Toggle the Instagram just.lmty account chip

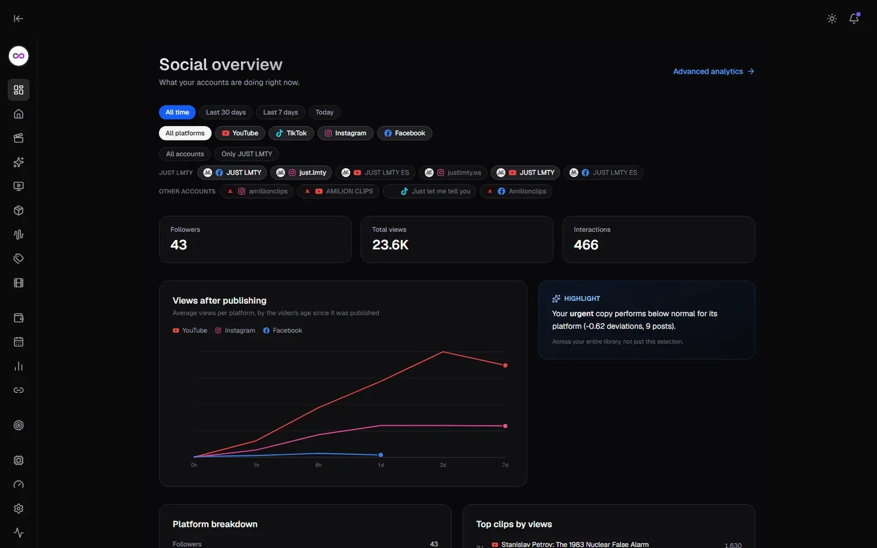[301, 173]
